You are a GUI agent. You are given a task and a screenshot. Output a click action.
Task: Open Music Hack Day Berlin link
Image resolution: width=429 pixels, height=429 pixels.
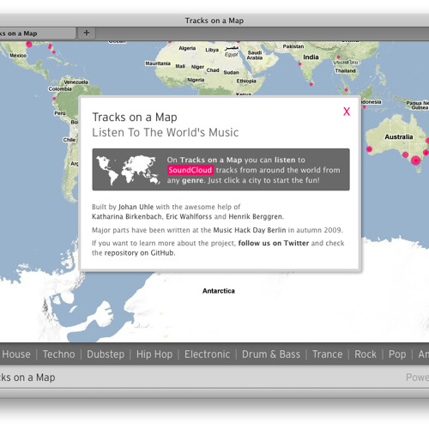[x=250, y=230]
